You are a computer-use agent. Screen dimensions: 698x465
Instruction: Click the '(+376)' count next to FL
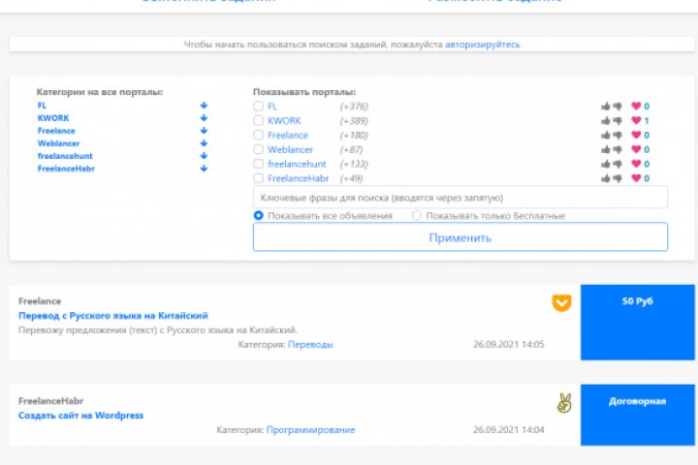[x=354, y=107]
